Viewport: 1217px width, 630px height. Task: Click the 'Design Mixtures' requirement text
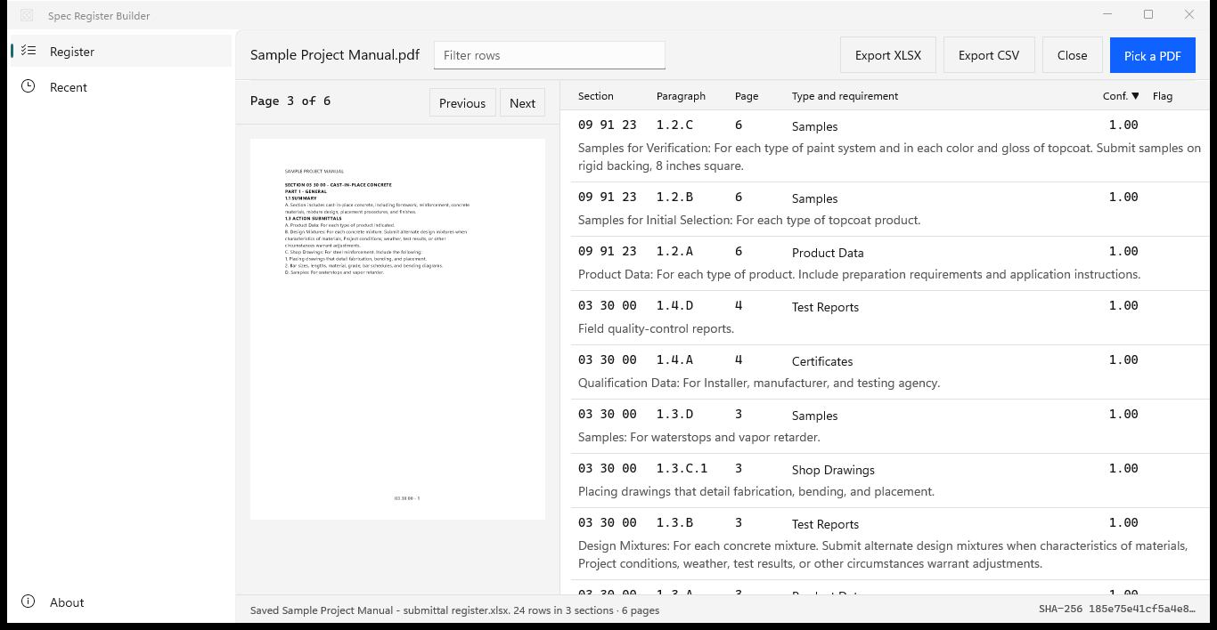(883, 554)
